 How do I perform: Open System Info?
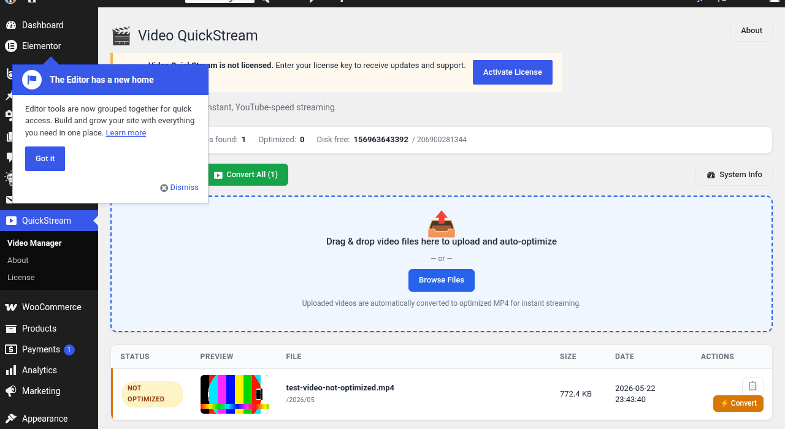[734, 175]
